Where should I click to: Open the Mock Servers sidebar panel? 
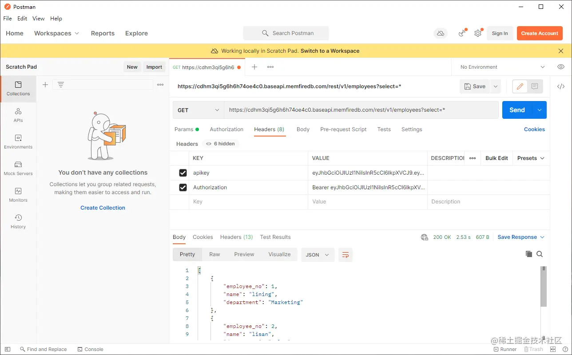tap(18, 168)
